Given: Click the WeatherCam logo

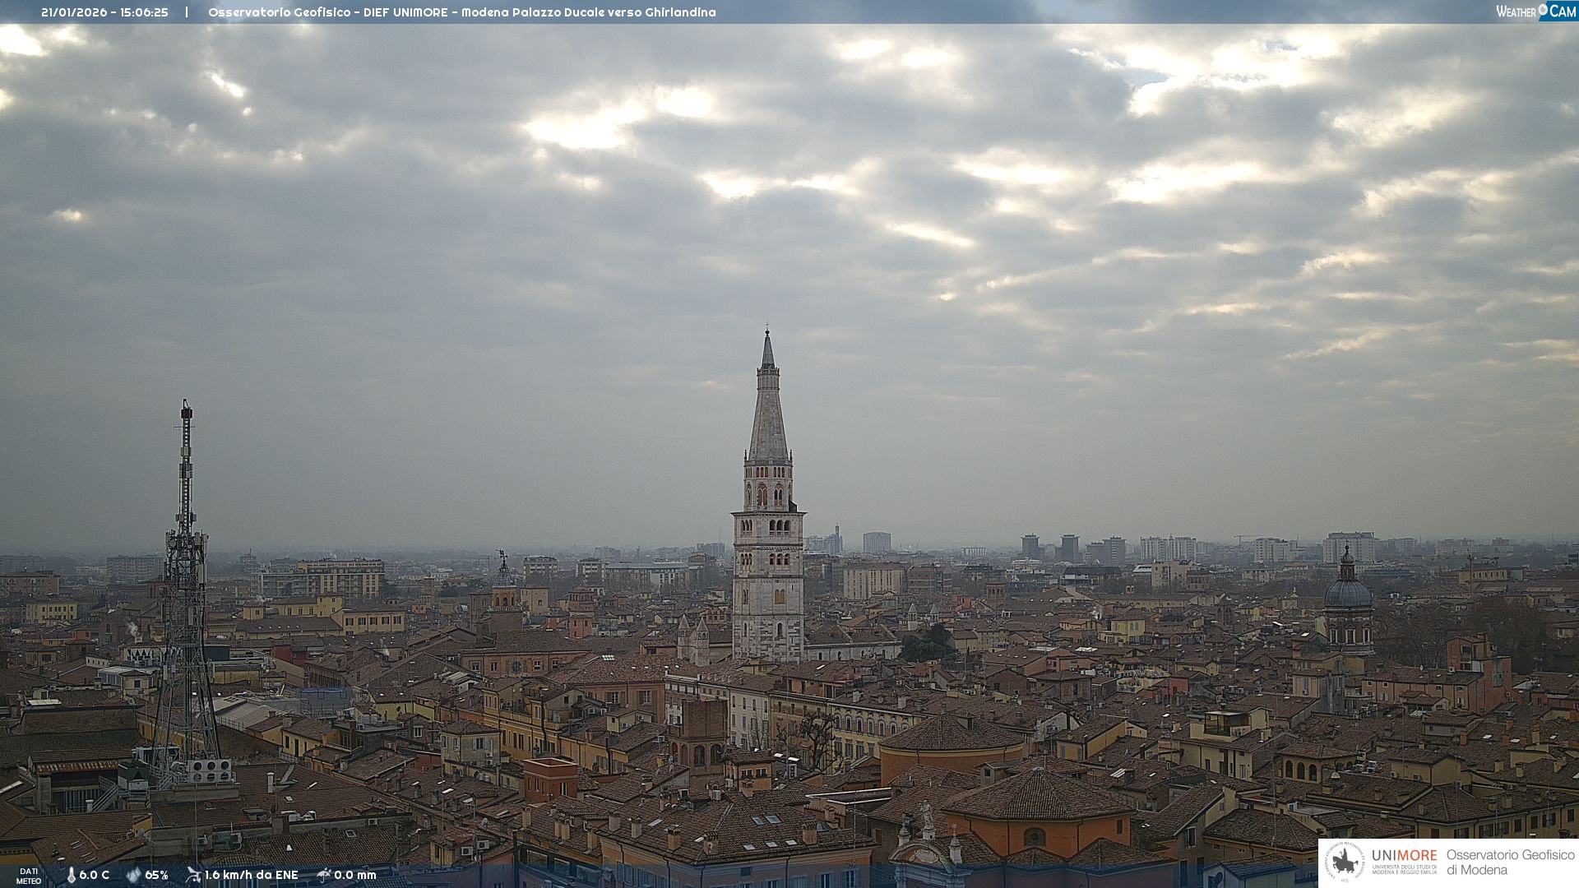Looking at the screenshot, I should pos(1536,12).
